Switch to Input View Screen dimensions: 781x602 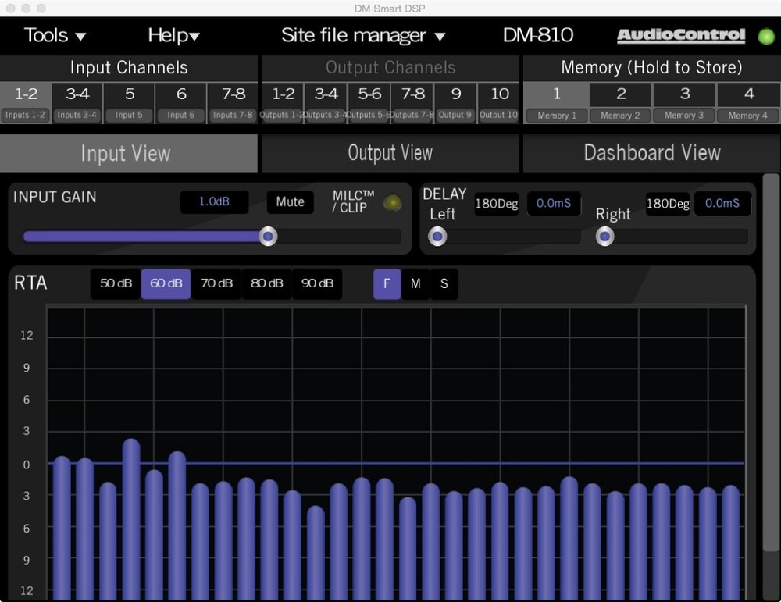pos(129,153)
